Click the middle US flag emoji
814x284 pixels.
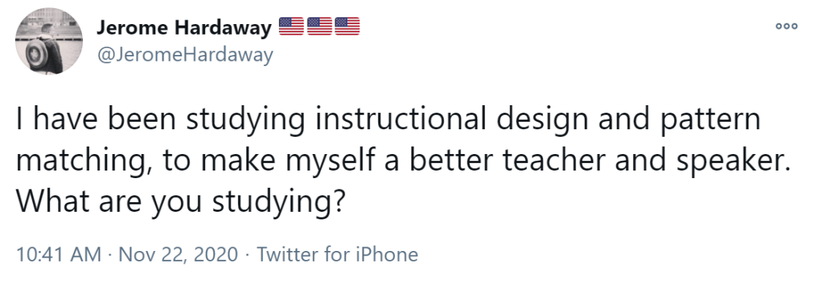(320, 26)
